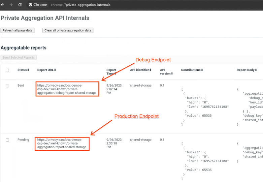Screen dimensions: 263x182
Task: Sort by the API identifier column
Action: point(140,70)
